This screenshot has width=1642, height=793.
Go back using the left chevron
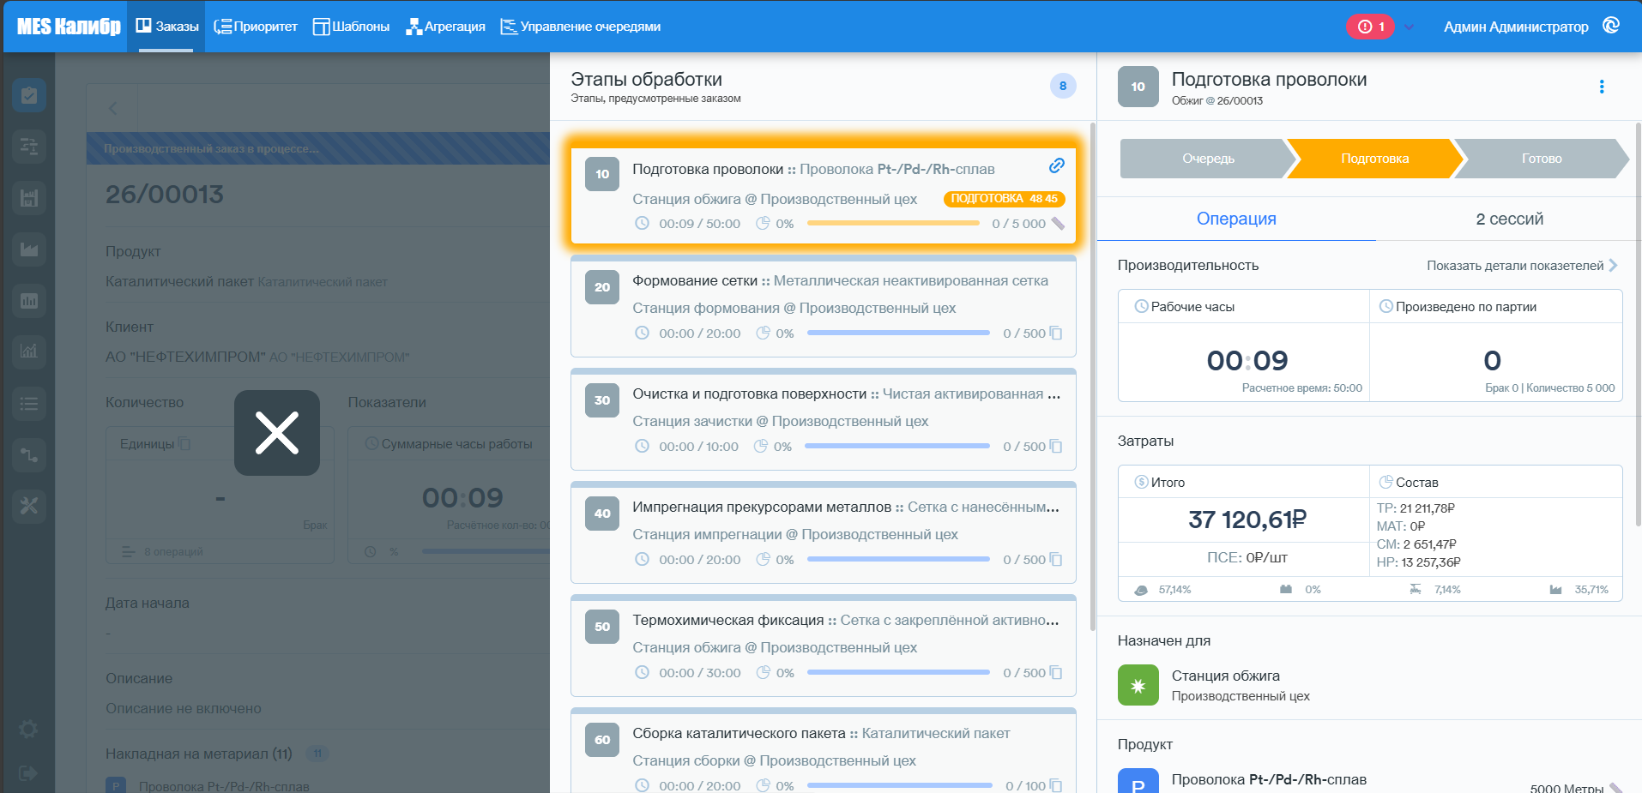112,108
